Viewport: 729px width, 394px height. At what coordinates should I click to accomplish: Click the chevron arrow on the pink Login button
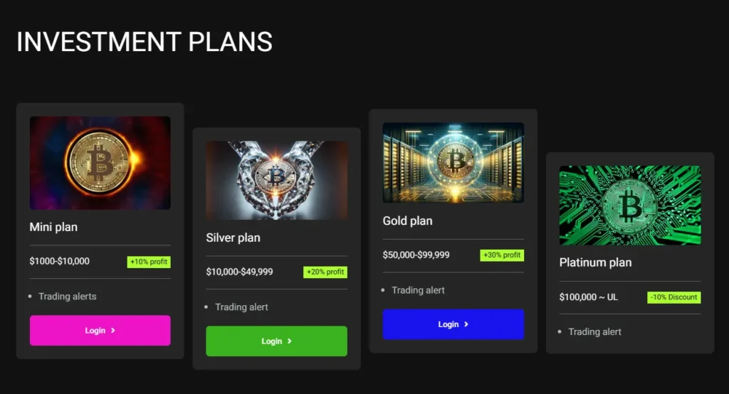[x=113, y=331]
